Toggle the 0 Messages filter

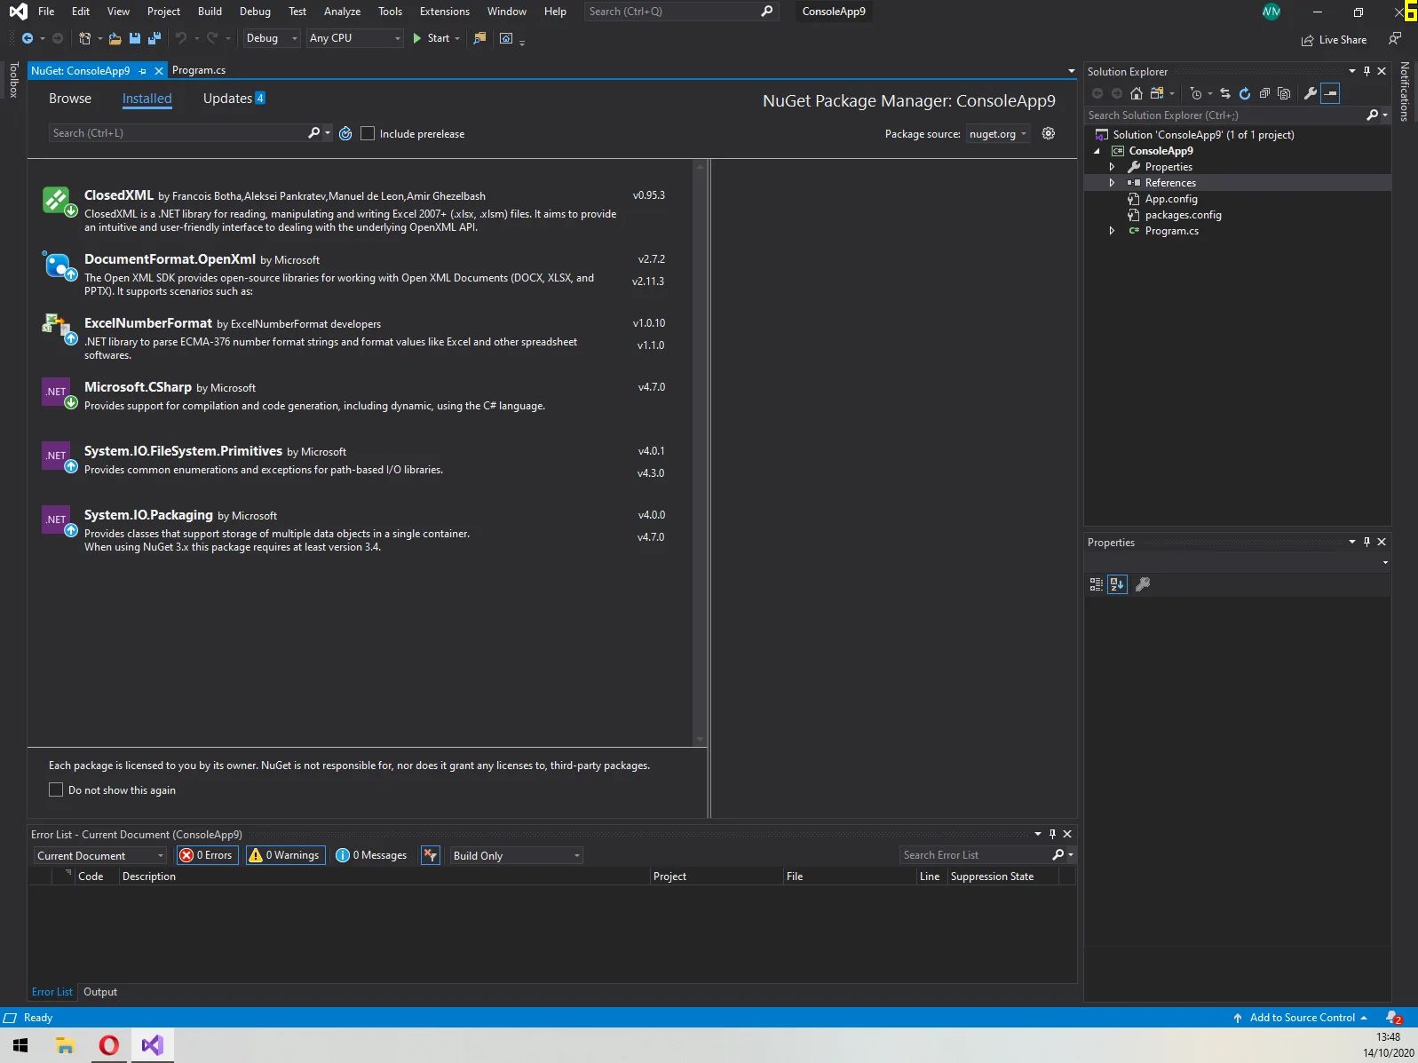coord(371,855)
